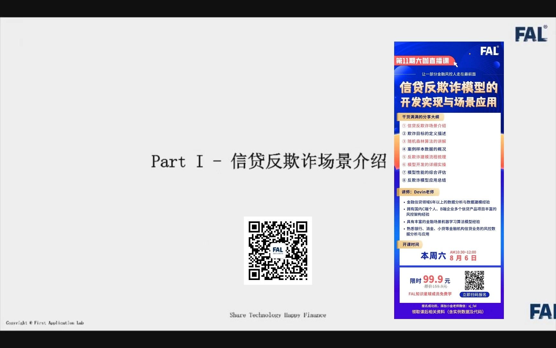Click the red date 8月6日

pos(464,258)
